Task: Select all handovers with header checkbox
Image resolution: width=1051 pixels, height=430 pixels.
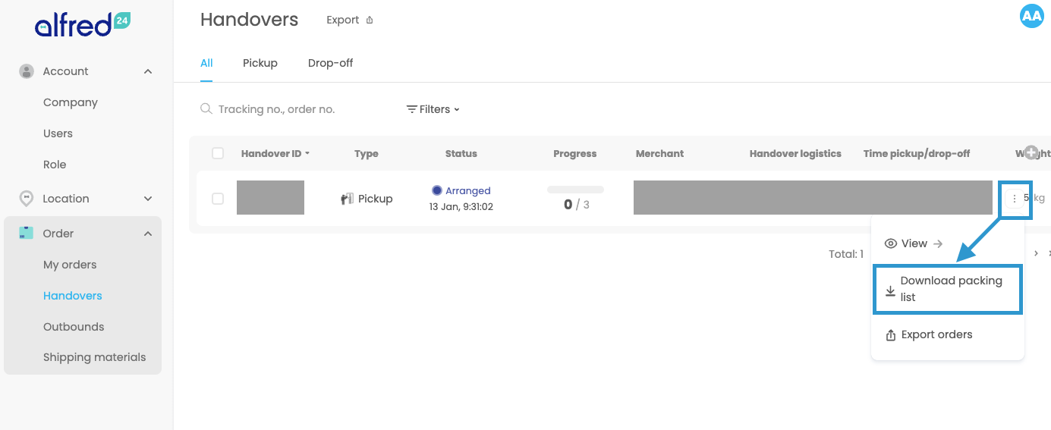Action: tap(218, 153)
